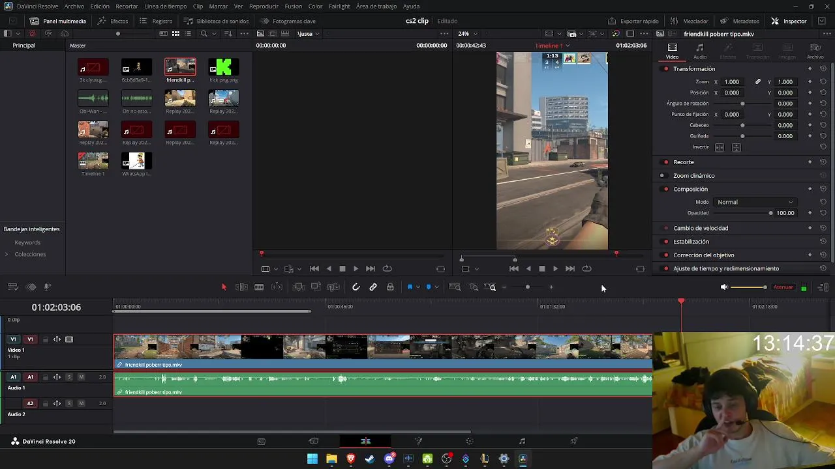Activate the Trim Edit Mode tool
The width and height of the screenshot is (835, 469).
241,287
